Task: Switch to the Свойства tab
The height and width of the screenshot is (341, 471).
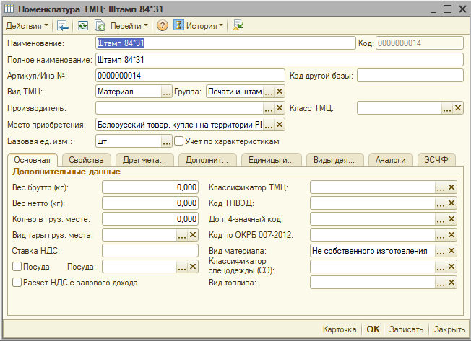Action: (86, 160)
